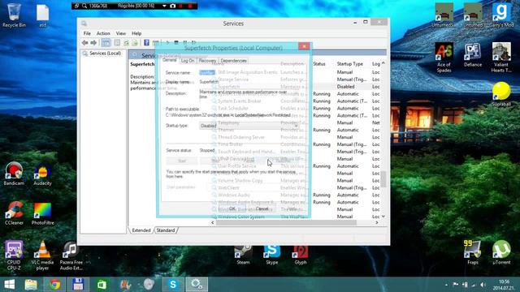Sort by the Status column header
Image resolution: width=520 pixels, height=292 pixels.
click(319, 63)
